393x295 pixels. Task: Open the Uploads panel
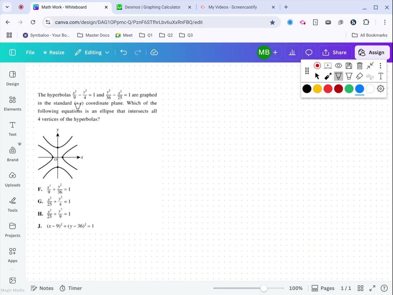12,179
